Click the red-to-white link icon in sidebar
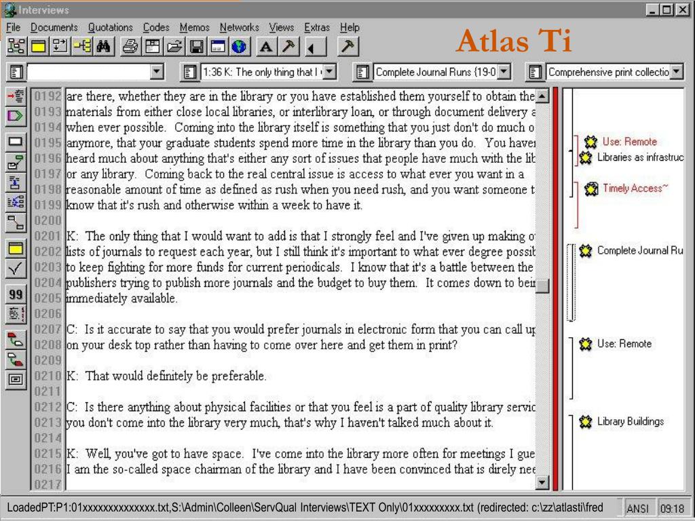The image size is (695, 521). [x=16, y=340]
